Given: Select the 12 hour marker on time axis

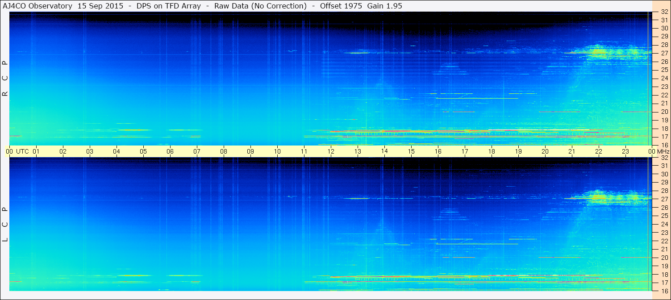Looking at the screenshot, I should (331, 151).
